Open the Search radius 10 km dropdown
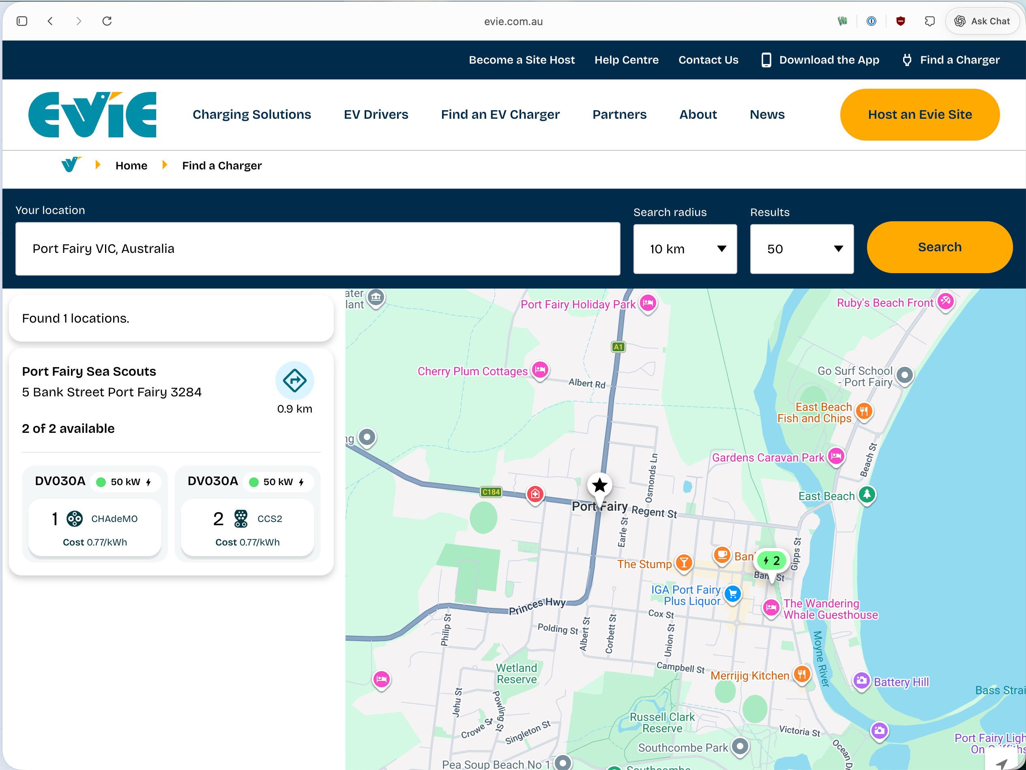This screenshot has width=1026, height=770. [x=685, y=249]
